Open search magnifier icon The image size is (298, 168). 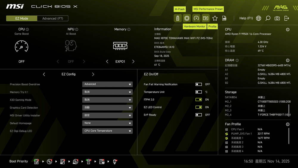click(x=268, y=18)
